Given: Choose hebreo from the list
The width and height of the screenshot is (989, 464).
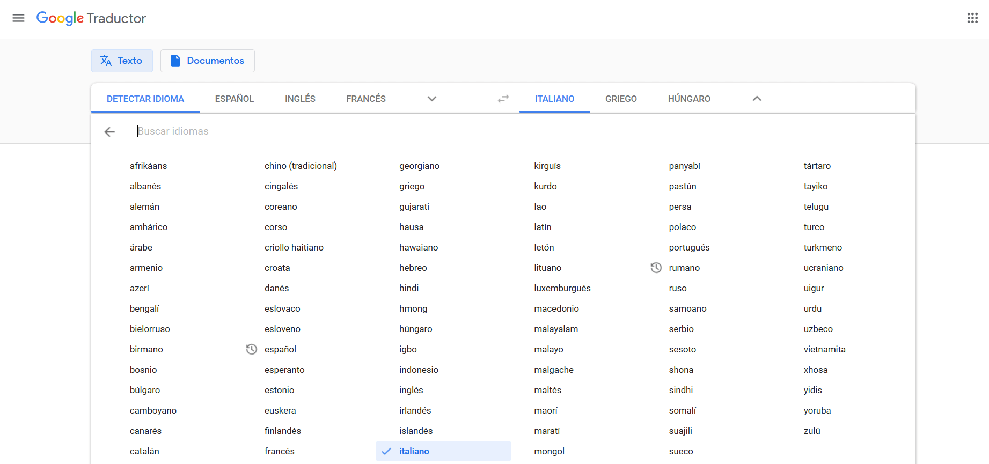Looking at the screenshot, I should coord(413,268).
